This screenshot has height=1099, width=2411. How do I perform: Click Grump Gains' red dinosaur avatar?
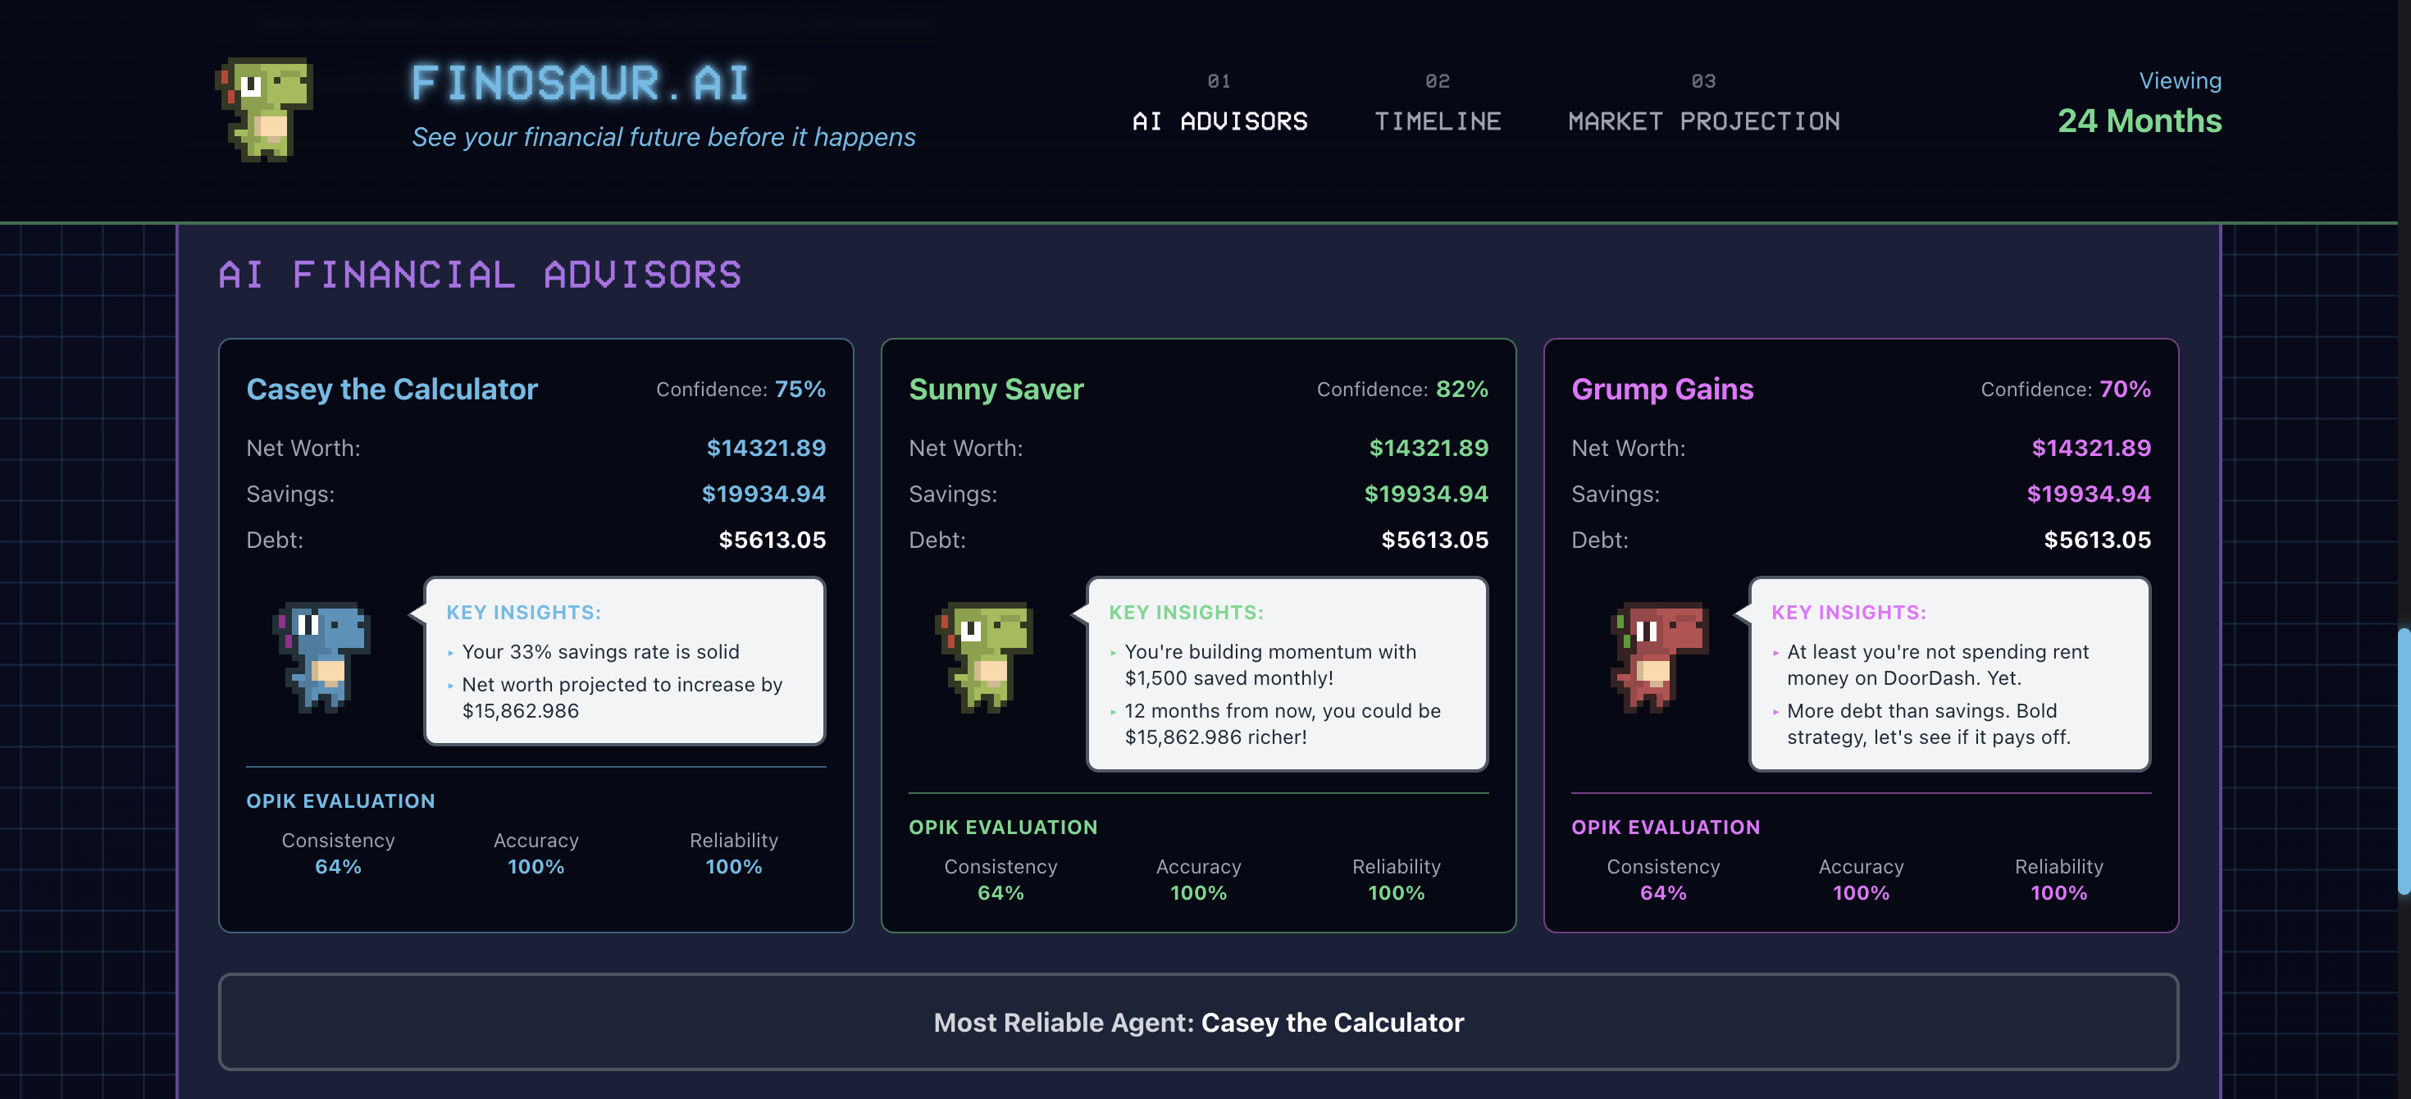click(x=1658, y=656)
